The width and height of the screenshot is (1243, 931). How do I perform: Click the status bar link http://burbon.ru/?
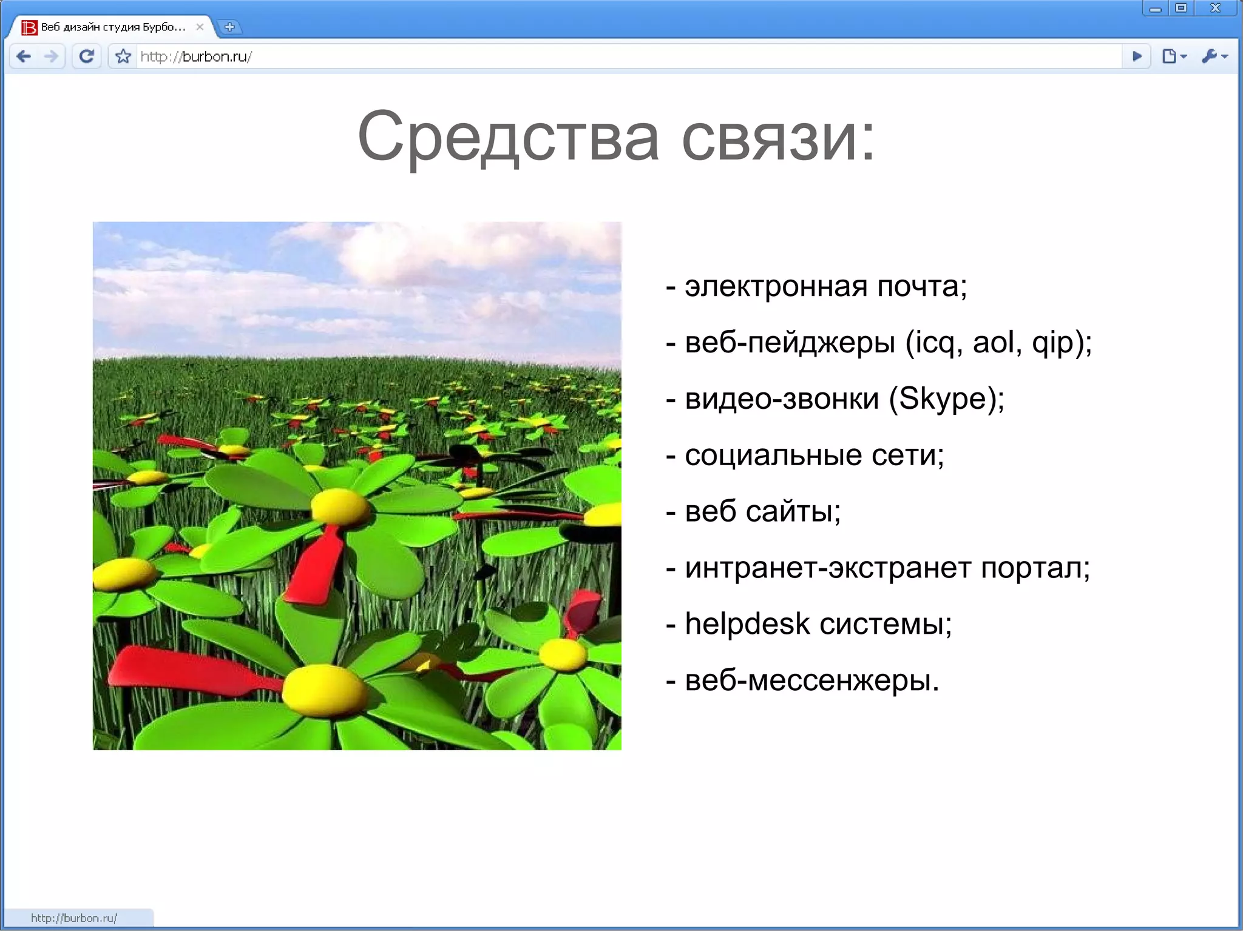point(74,918)
